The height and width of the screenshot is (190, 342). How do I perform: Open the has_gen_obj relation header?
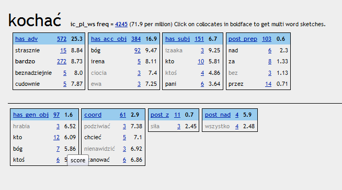[x=31, y=115]
